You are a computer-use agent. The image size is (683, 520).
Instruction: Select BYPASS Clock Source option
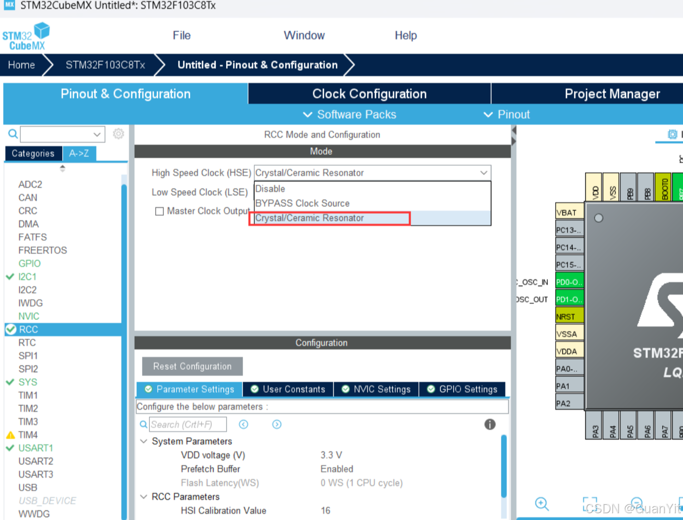(x=372, y=203)
